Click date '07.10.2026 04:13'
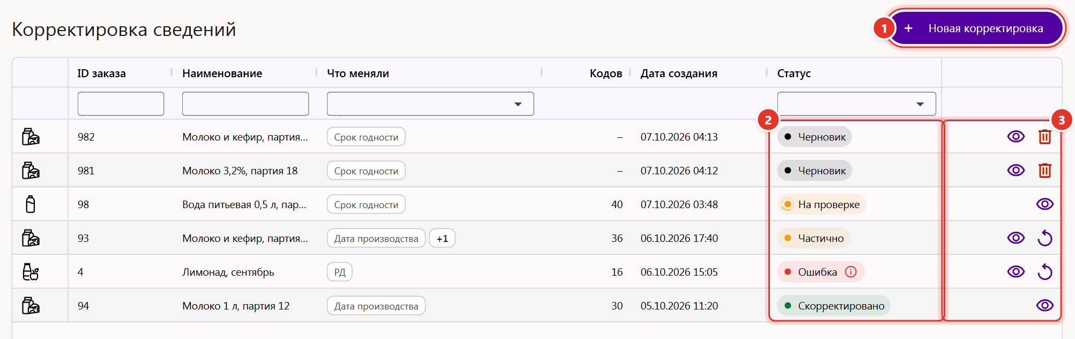 679,137
